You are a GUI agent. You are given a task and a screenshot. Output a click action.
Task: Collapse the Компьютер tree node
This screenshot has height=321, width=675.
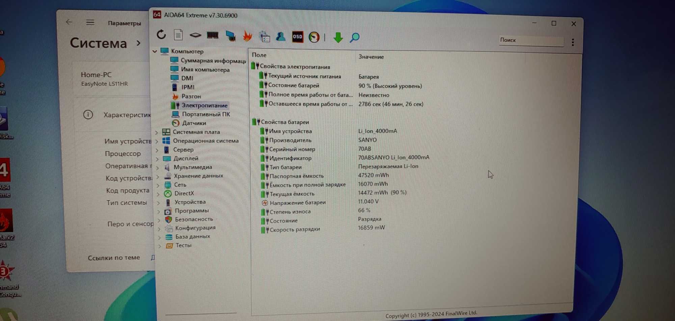[155, 51]
